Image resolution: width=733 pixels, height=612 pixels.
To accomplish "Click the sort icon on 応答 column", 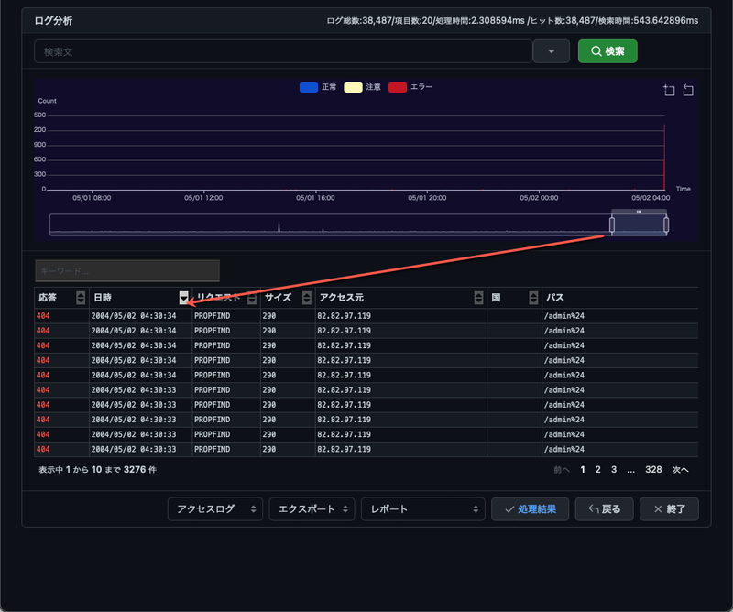I will pyautogui.click(x=81, y=298).
